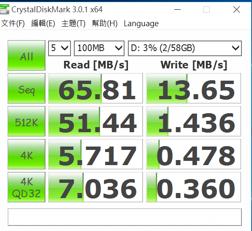Open the 文件(F) menu
This screenshot has width=252, height=231.
[x=13, y=24]
